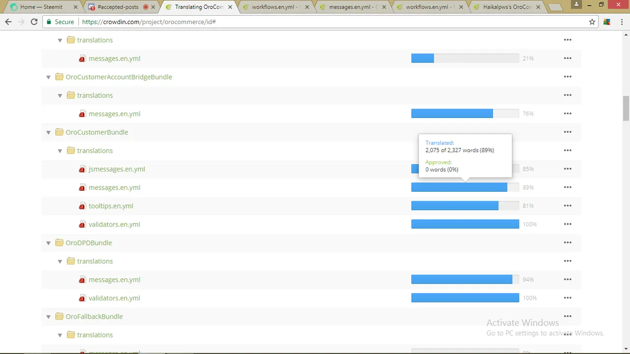Switch to the messages.en.yml browser tab
Image resolution: width=630 pixels, height=354 pixels.
[351, 7]
